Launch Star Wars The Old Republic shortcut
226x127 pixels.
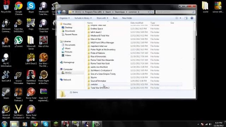click(43, 60)
